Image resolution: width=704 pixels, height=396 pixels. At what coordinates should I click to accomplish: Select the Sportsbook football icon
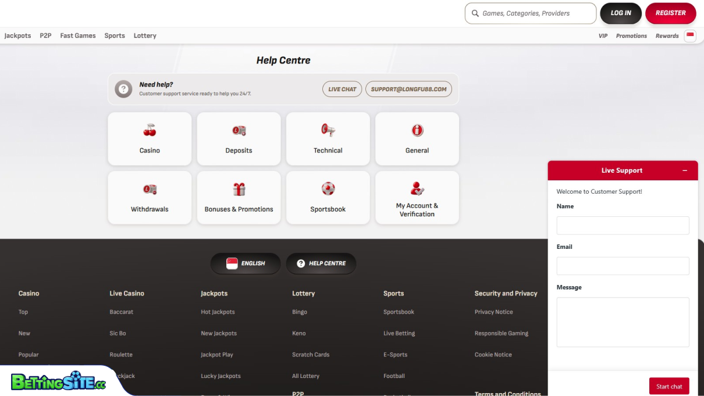coord(328,188)
